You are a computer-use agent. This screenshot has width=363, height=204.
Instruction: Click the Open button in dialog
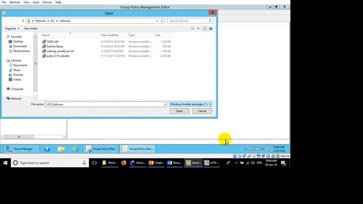pyautogui.click(x=179, y=111)
